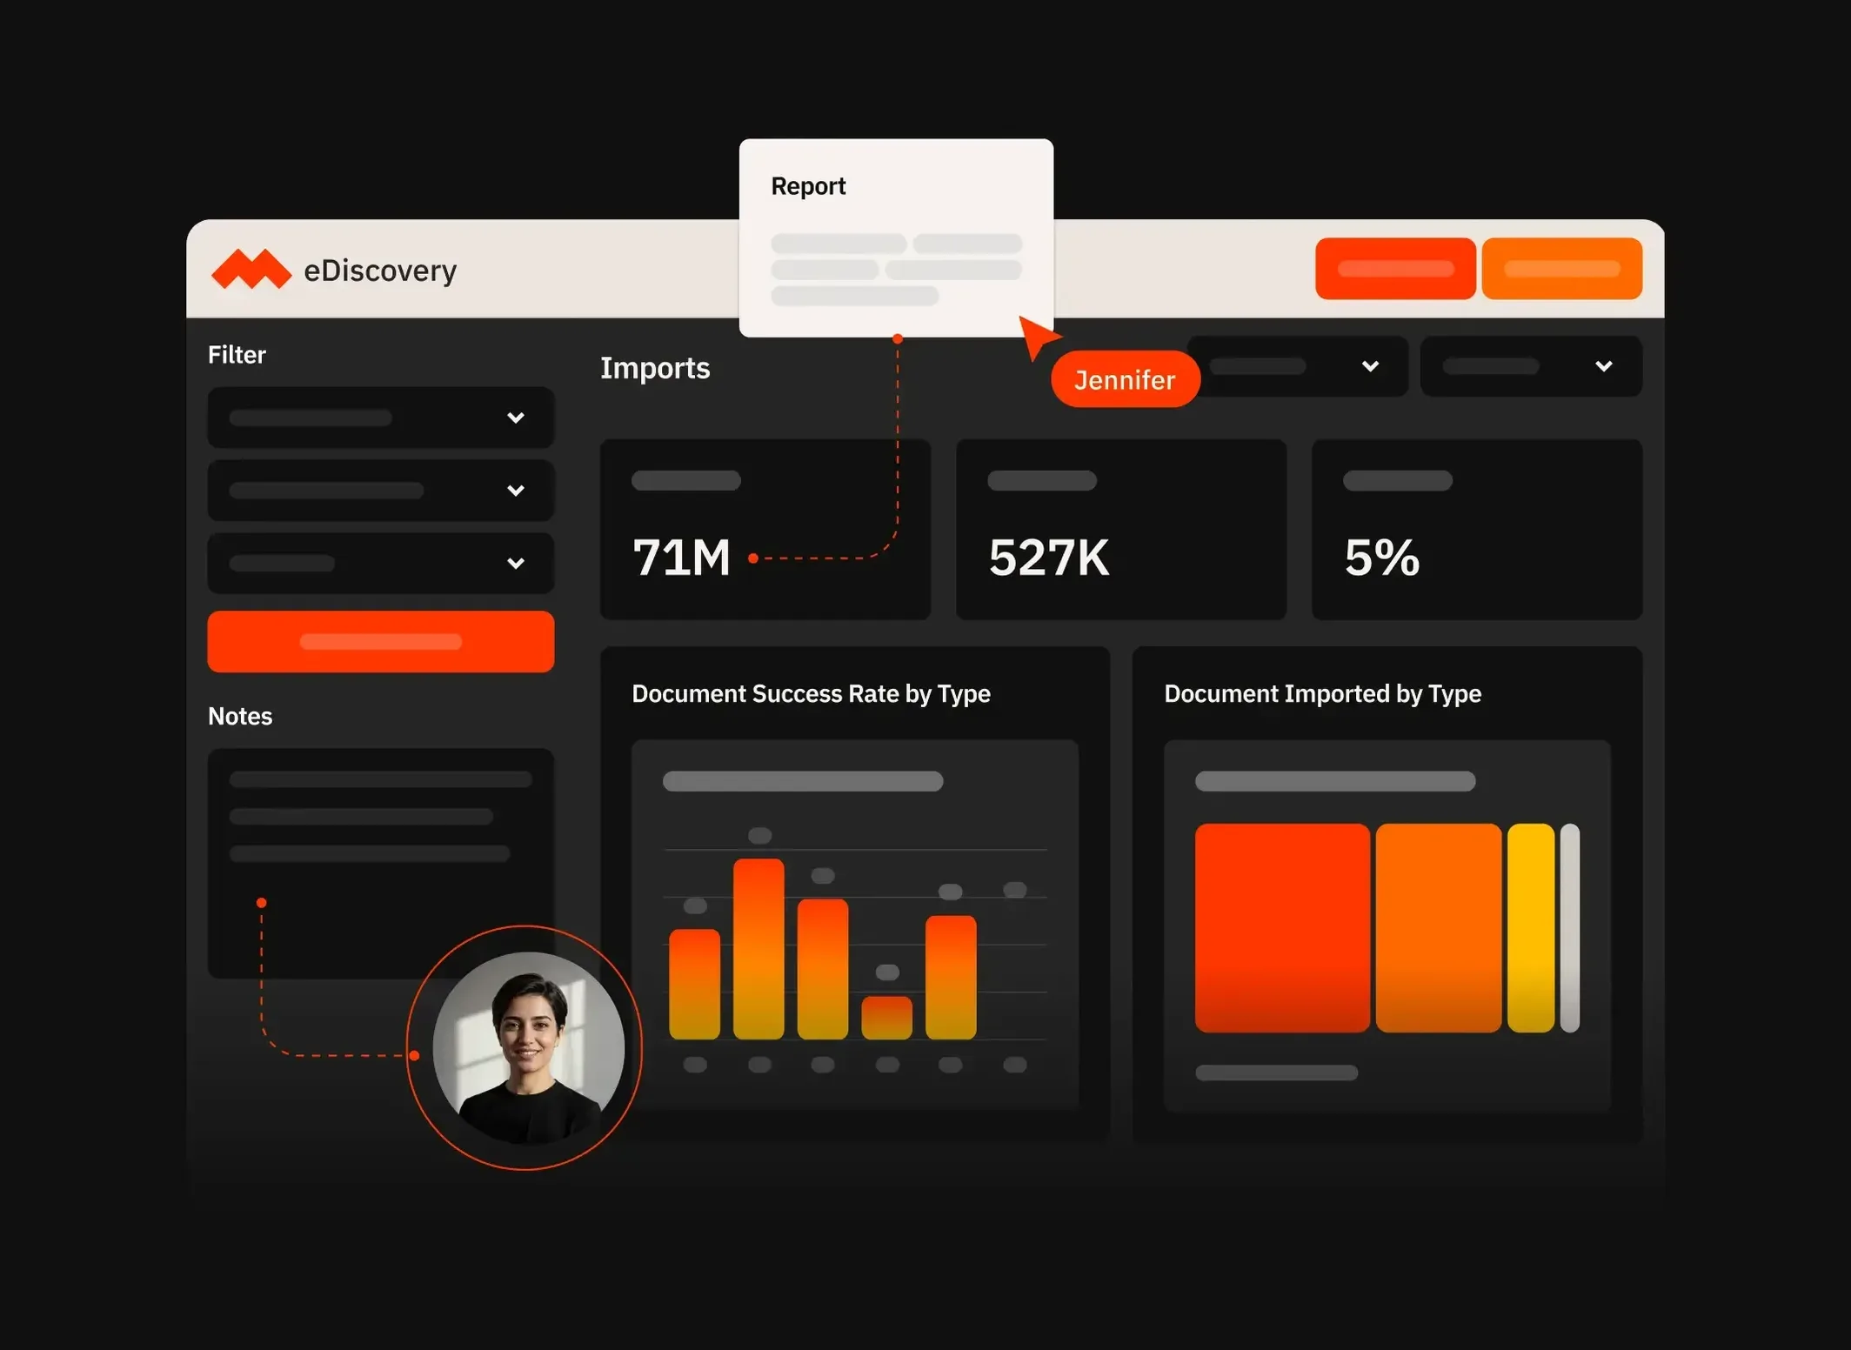Click the tallest bar in Success Rate chart
This screenshot has height=1350, width=1851.
pos(758,948)
